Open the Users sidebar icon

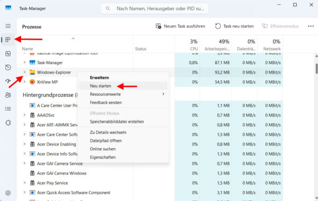pos(8,95)
